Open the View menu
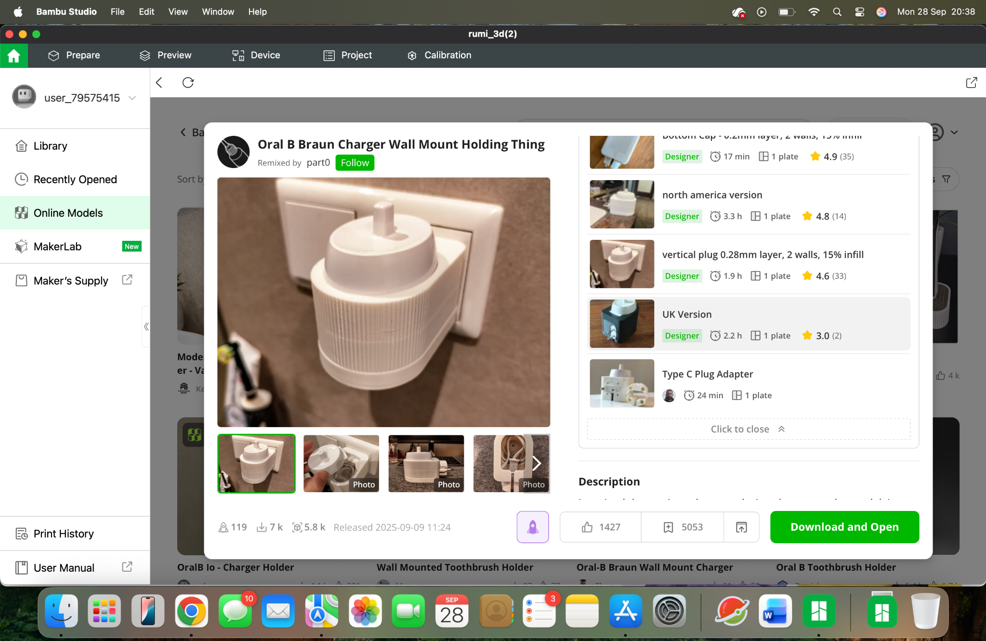 pyautogui.click(x=178, y=12)
